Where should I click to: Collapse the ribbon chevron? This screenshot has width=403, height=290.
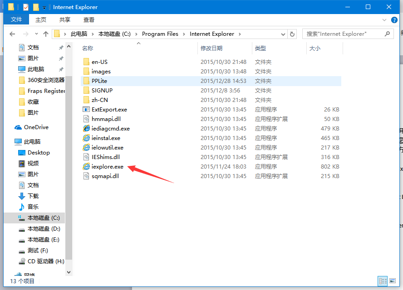point(384,20)
